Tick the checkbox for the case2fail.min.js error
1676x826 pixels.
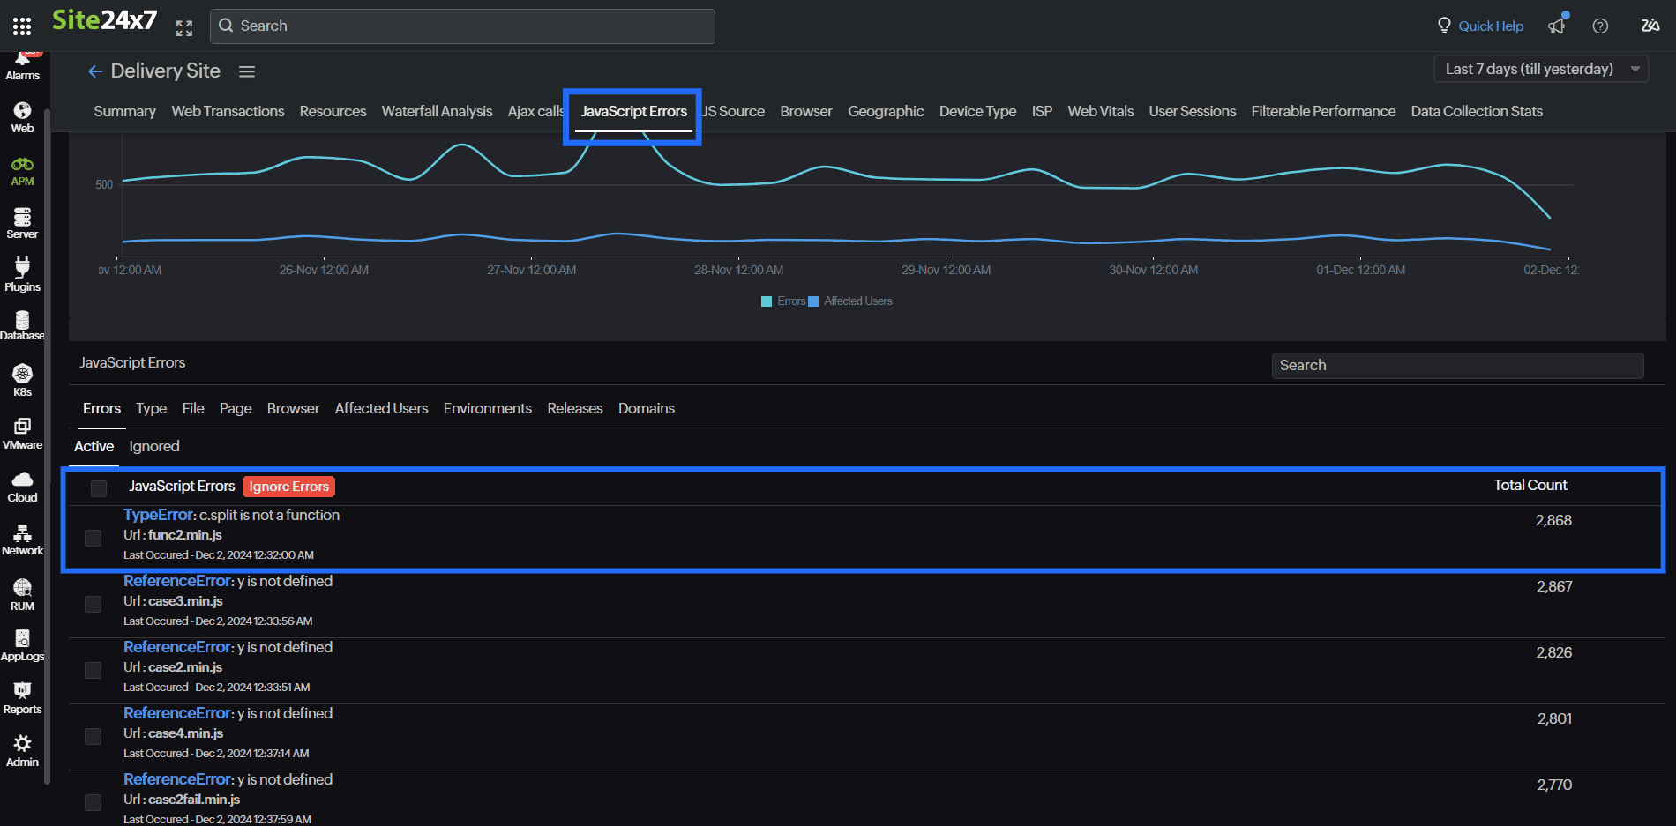93,802
